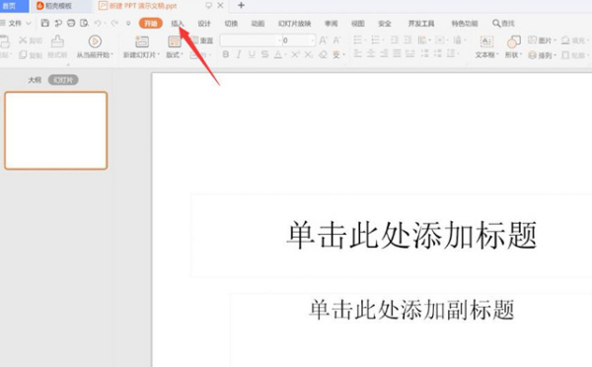Open the File menu dropdown arrow

tap(29, 24)
